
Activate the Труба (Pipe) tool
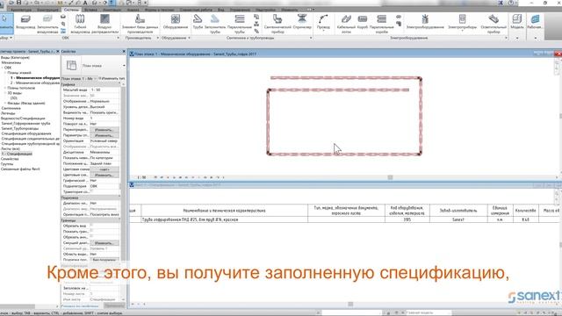tap(198, 21)
